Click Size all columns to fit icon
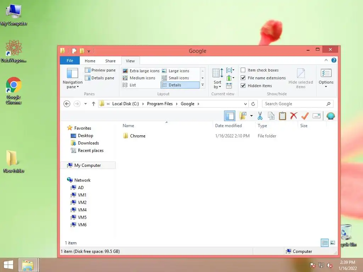363x272 pixels. click(x=229, y=86)
